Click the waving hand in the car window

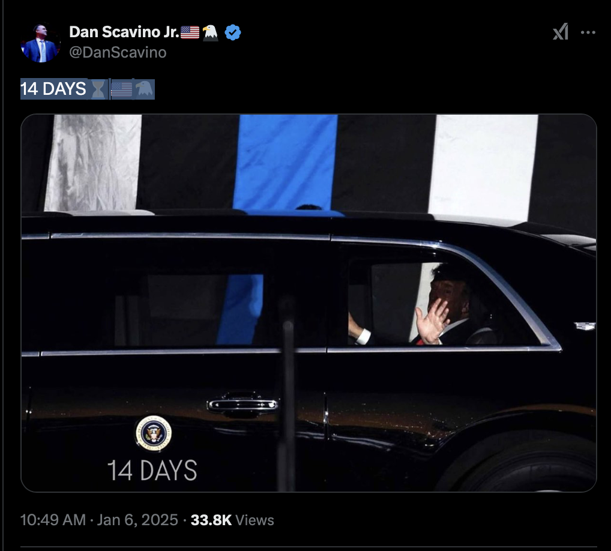pos(430,322)
